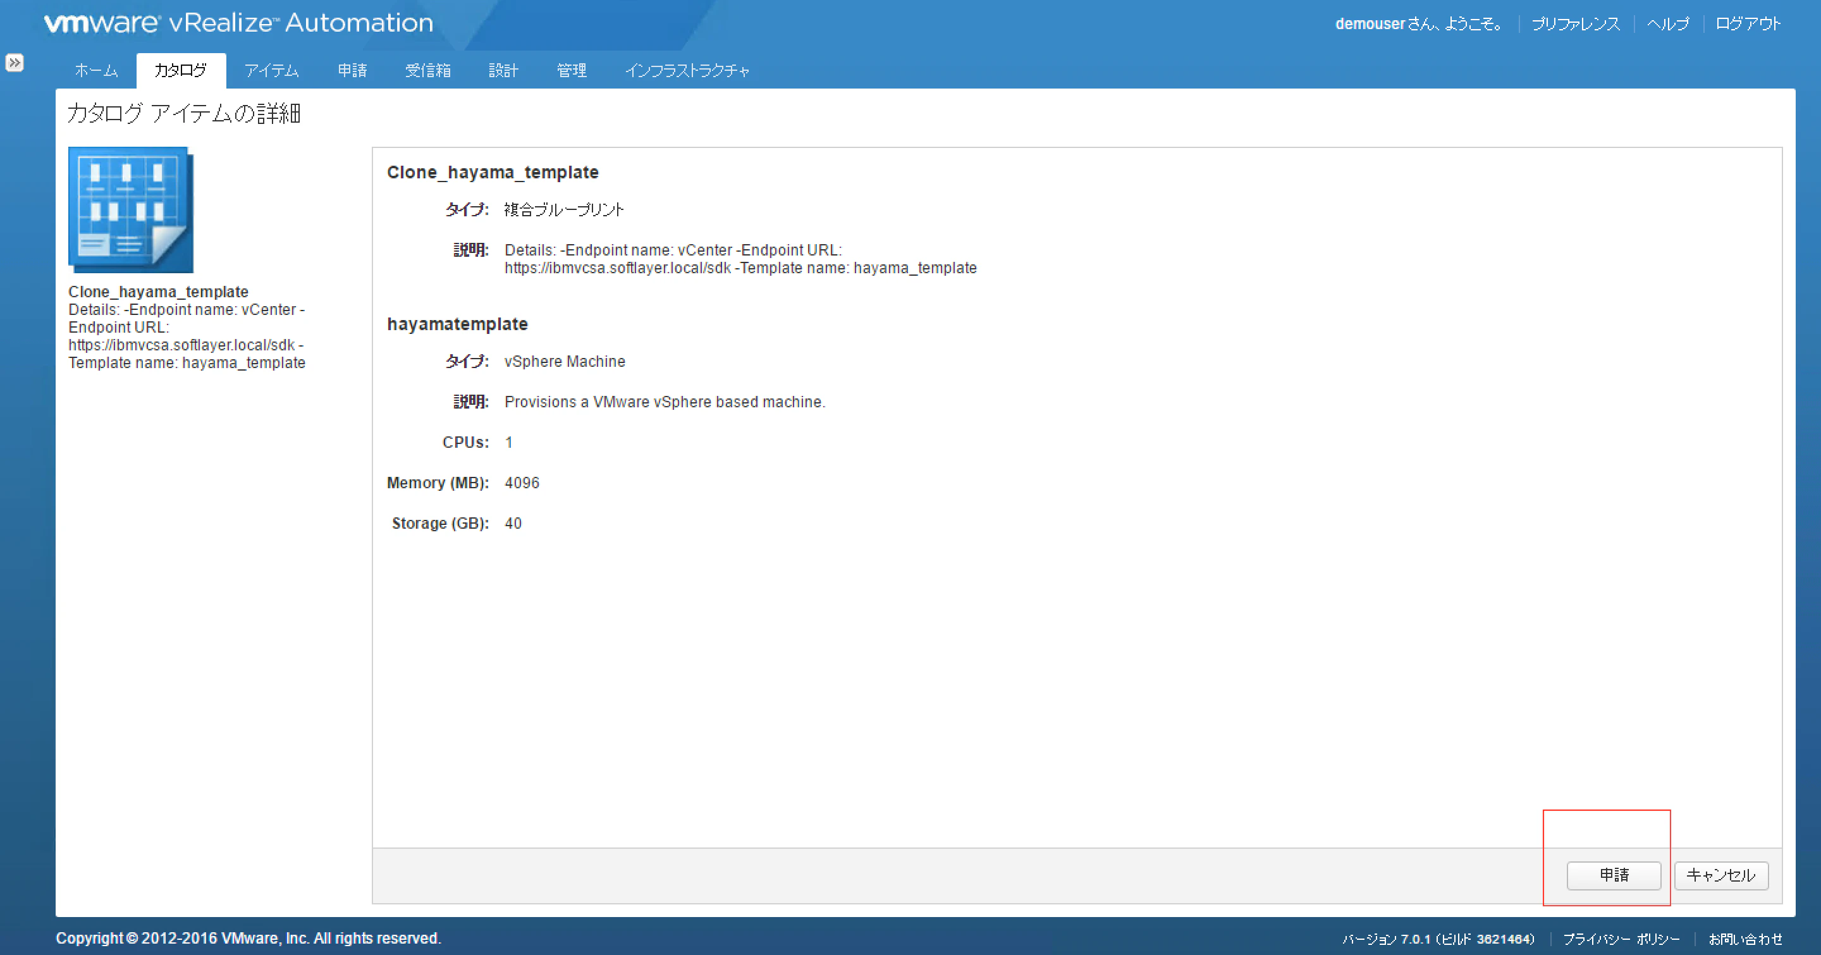This screenshot has height=955, width=1821.
Task: Click the キャンセル button
Action: (1720, 875)
